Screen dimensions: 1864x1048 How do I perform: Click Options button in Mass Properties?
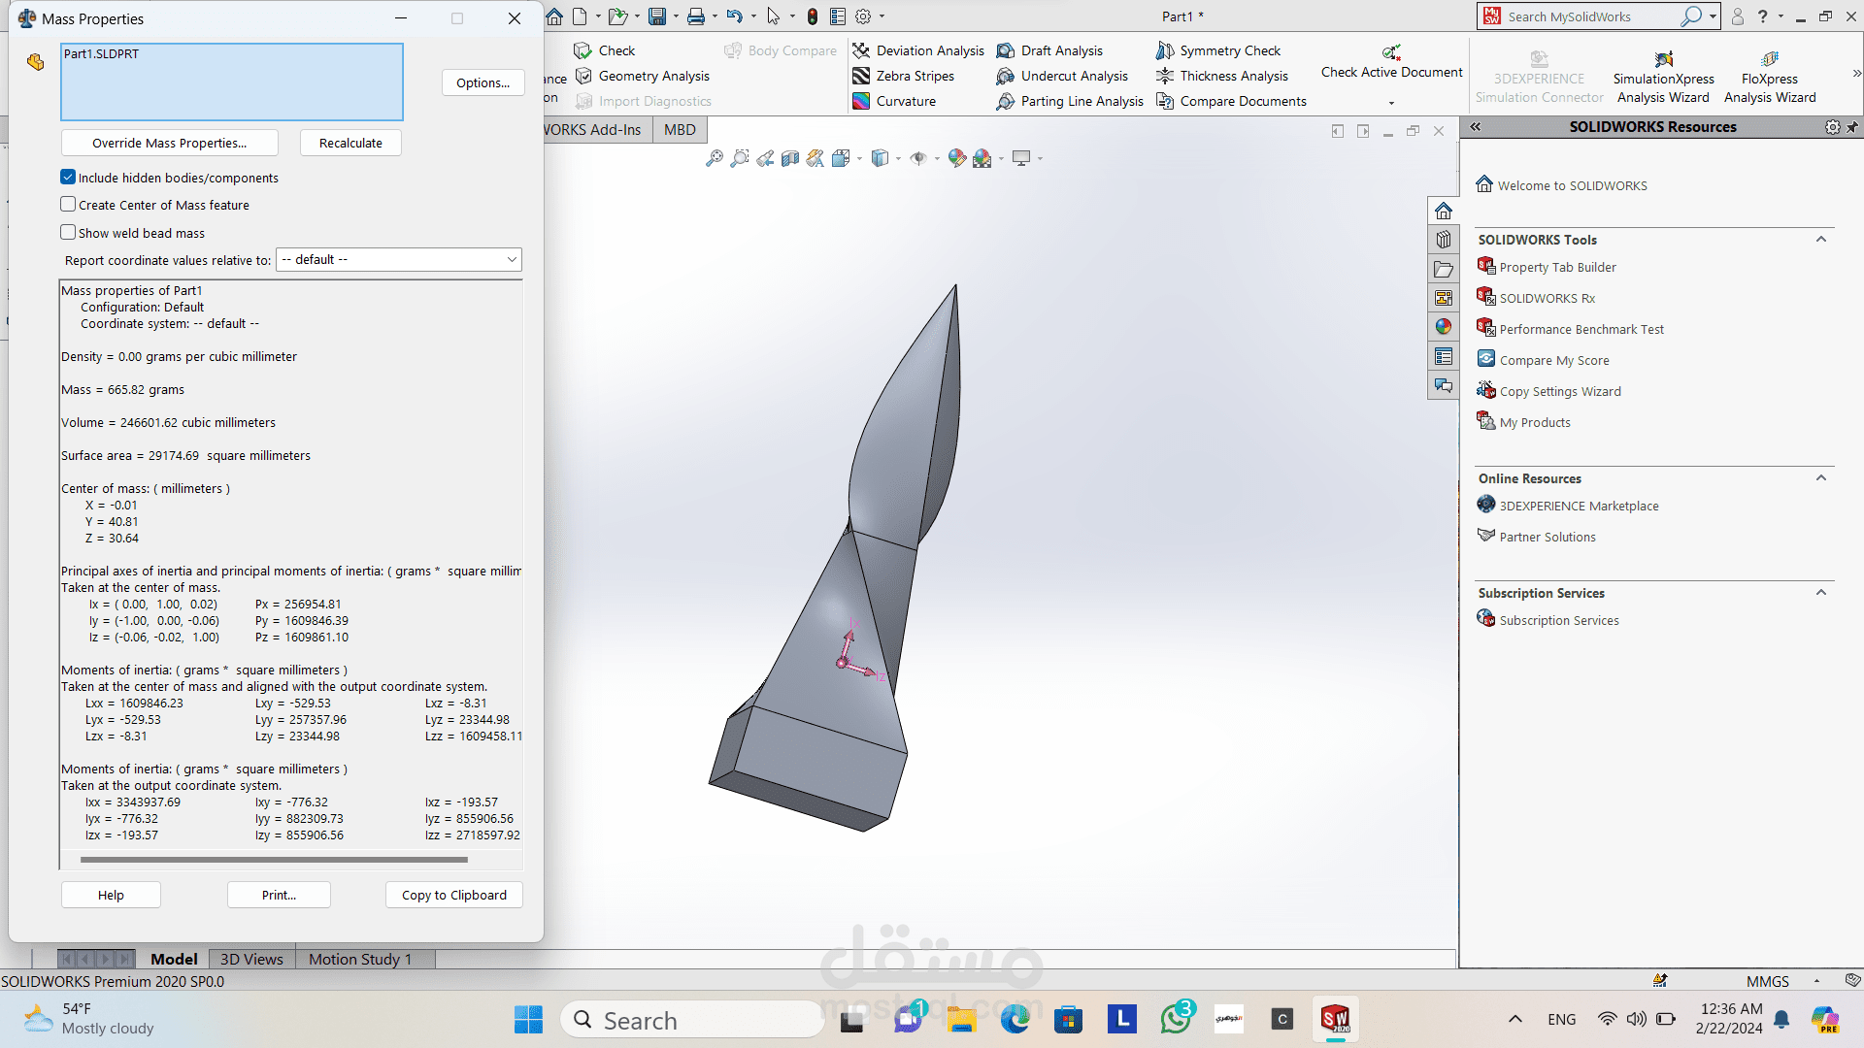tap(483, 83)
